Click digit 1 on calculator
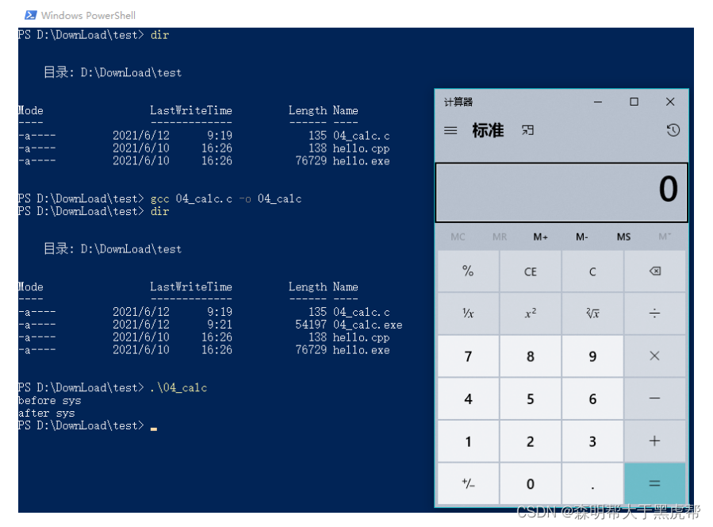Screen dimensions: 713x527 tap(469, 441)
